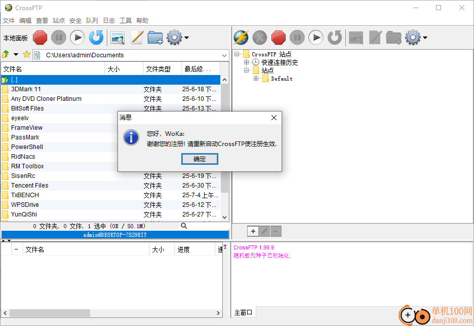
Task: Refresh the local panel with blue arrow
Action: click(x=96, y=38)
